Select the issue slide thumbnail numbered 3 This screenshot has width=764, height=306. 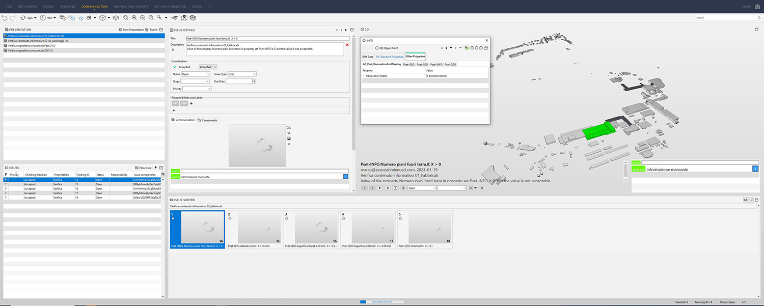coord(310,229)
